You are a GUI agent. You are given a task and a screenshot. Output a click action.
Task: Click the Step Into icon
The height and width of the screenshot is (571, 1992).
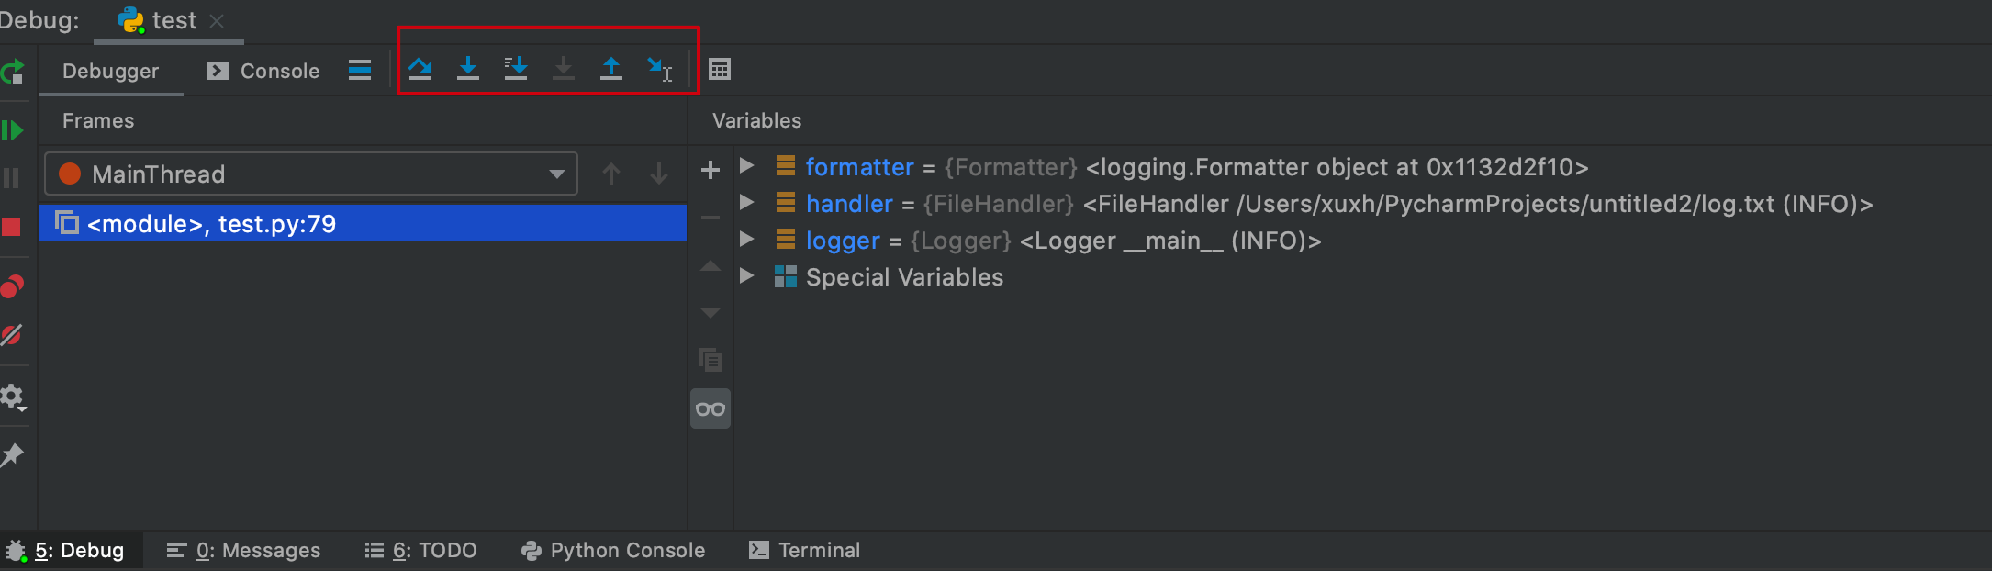click(468, 69)
